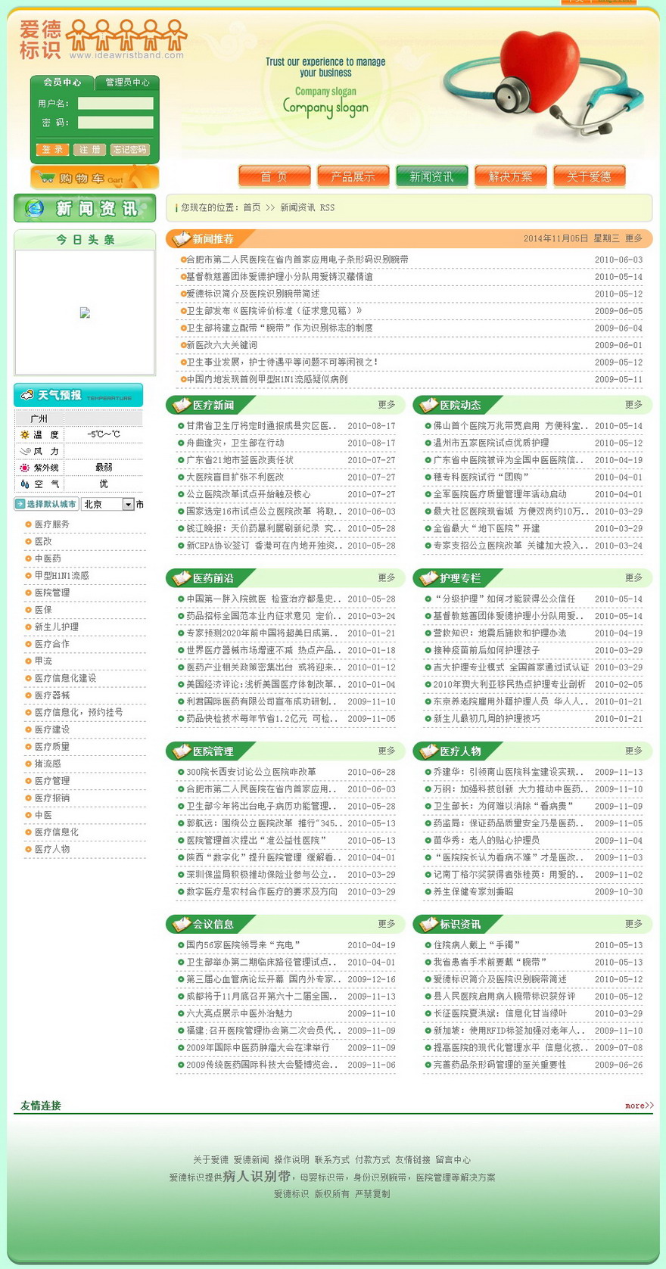Open the 首页 navigation menu item

pos(274,176)
